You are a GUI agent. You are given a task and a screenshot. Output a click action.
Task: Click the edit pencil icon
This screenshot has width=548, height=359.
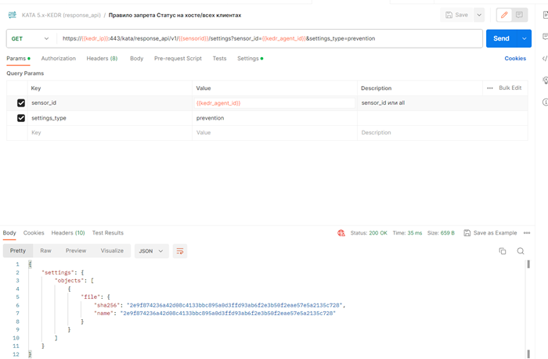pos(504,15)
